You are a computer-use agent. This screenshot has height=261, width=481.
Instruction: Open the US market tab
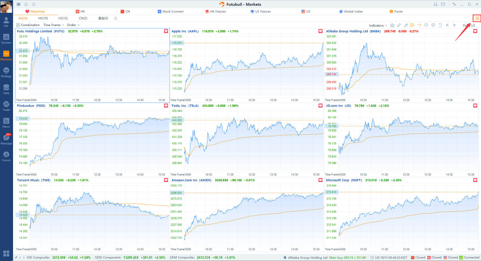pyautogui.click(x=306, y=12)
